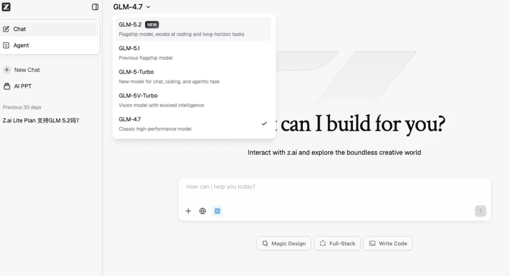Toggle web search globe icon
The image size is (510, 276).
click(203, 211)
